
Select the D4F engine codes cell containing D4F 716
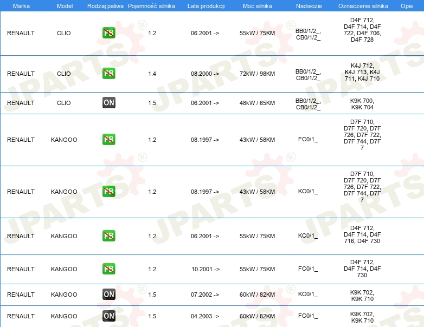pyautogui.click(x=362, y=234)
